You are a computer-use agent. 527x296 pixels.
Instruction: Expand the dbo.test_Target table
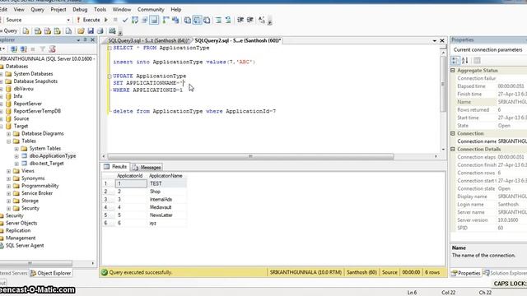click(x=16, y=164)
